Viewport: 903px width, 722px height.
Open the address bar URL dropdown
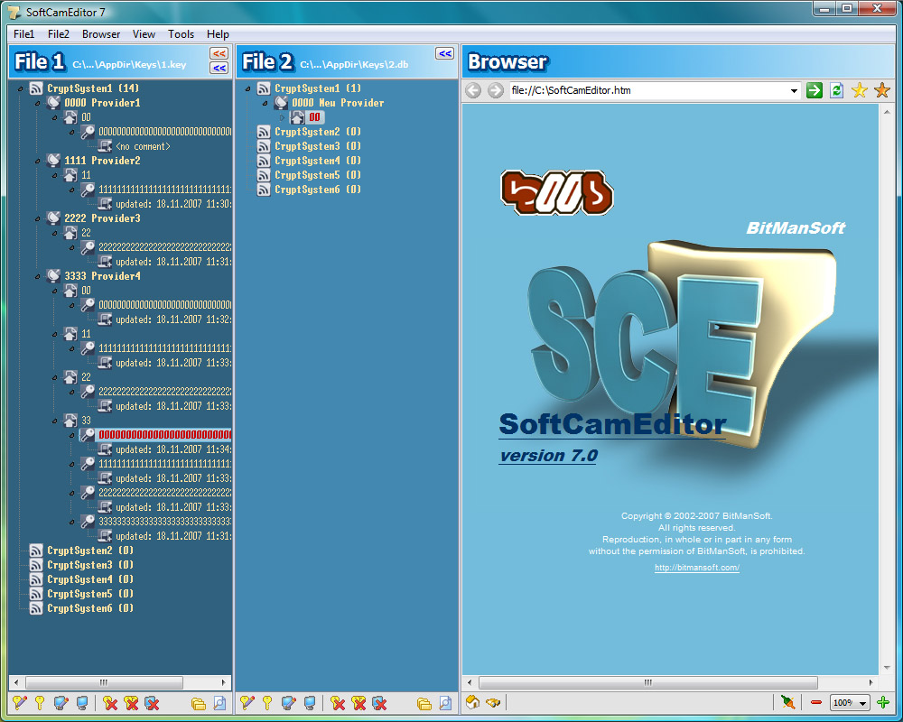[x=794, y=90]
